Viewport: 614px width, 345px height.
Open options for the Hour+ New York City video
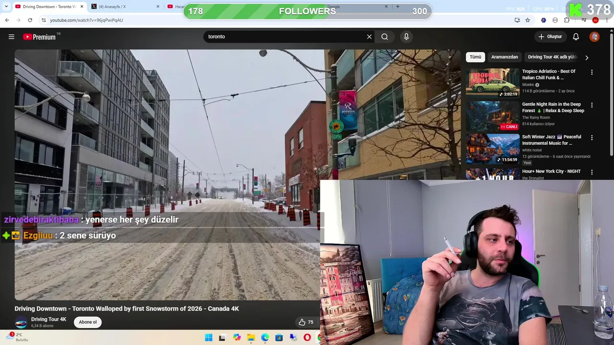coord(591,172)
